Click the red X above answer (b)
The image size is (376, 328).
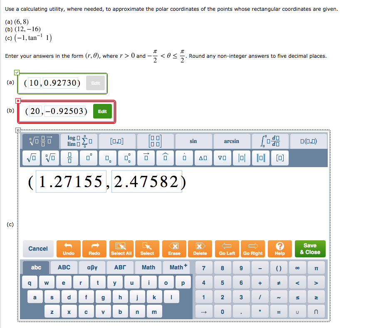pyautogui.click(x=18, y=101)
